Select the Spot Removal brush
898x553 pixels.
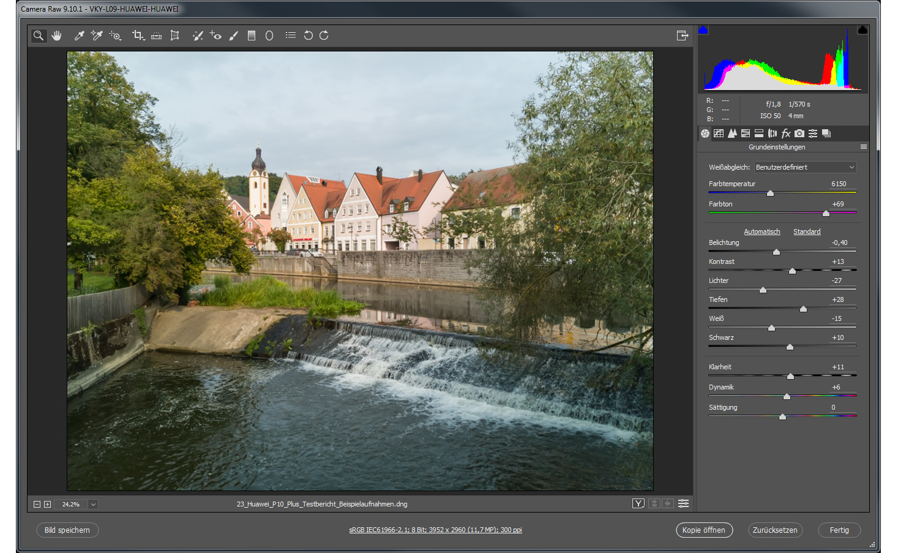[x=198, y=36]
